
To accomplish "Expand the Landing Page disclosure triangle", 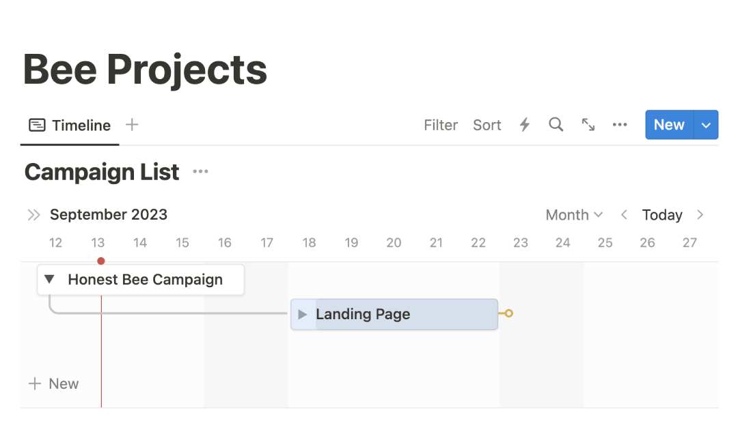I will tap(303, 314).
